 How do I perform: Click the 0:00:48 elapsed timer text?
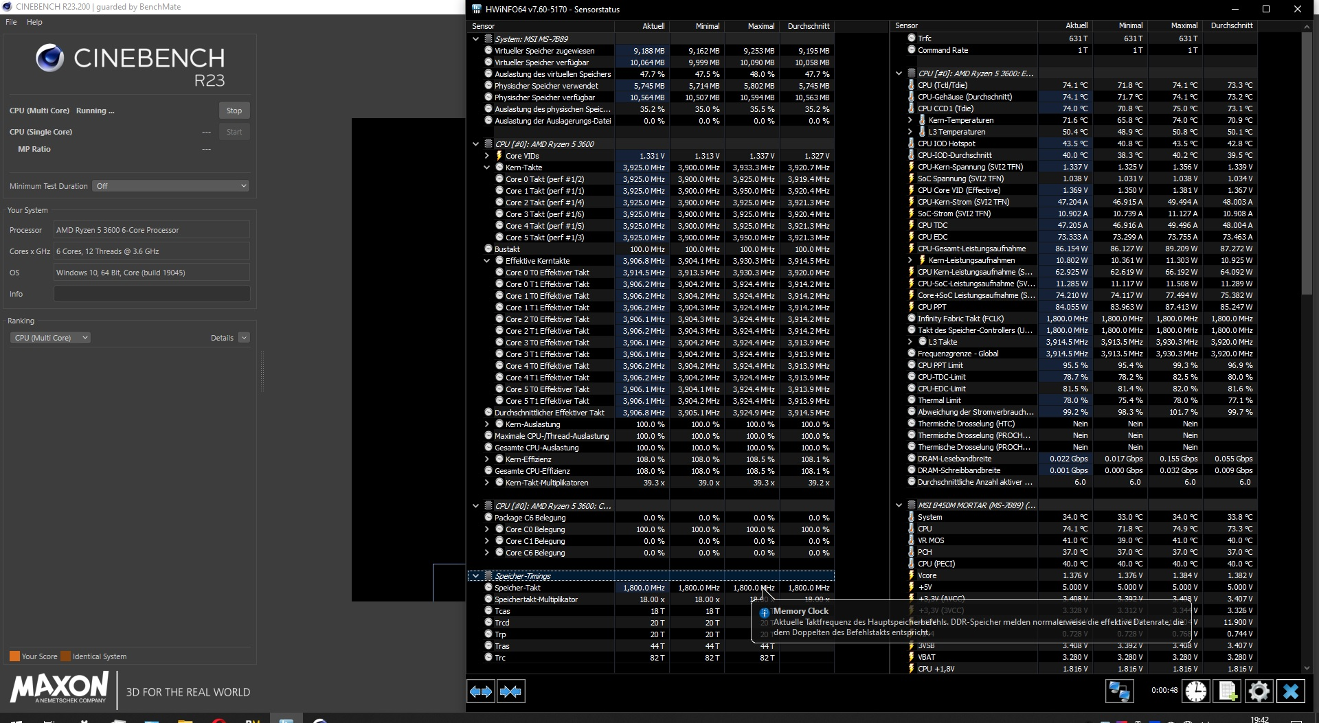click(1164, 691)
